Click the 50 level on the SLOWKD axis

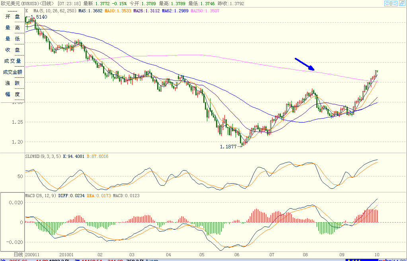pos(20,177)
